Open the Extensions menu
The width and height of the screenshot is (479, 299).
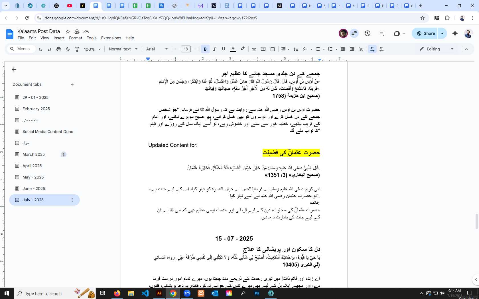point(111,38)
